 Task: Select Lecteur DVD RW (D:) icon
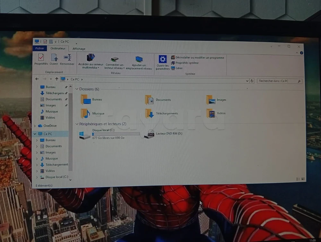pos(149,134)
